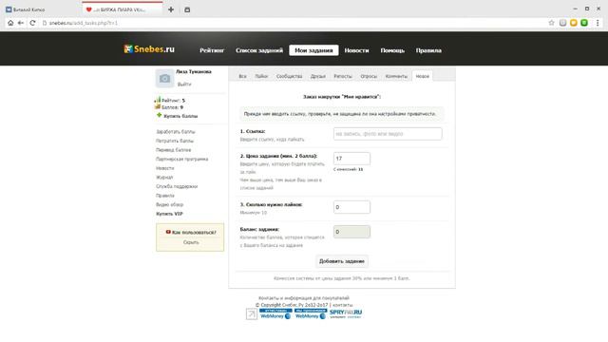Click the second WebMoney badge in footer
Image resolution: width=608 pixels, height=342 pixels.
coord(311,313)
